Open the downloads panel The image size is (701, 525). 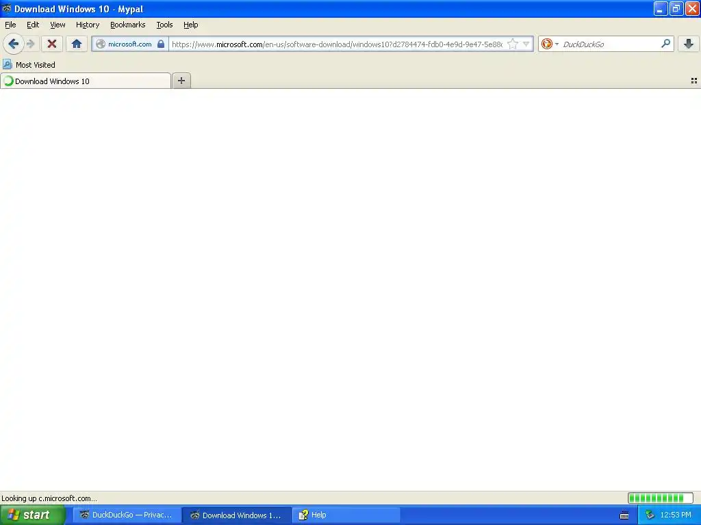pos(689,44)
